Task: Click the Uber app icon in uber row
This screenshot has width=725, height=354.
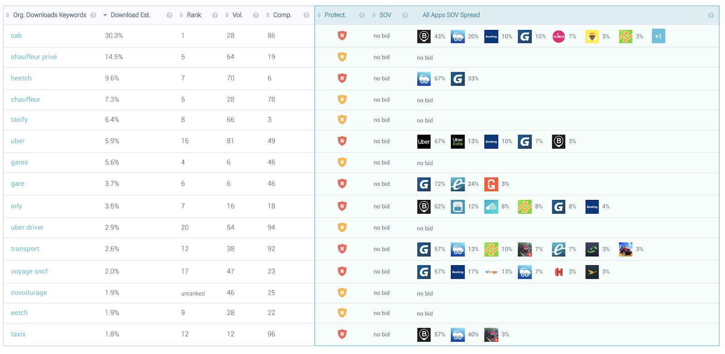Action: click(424, 141)
